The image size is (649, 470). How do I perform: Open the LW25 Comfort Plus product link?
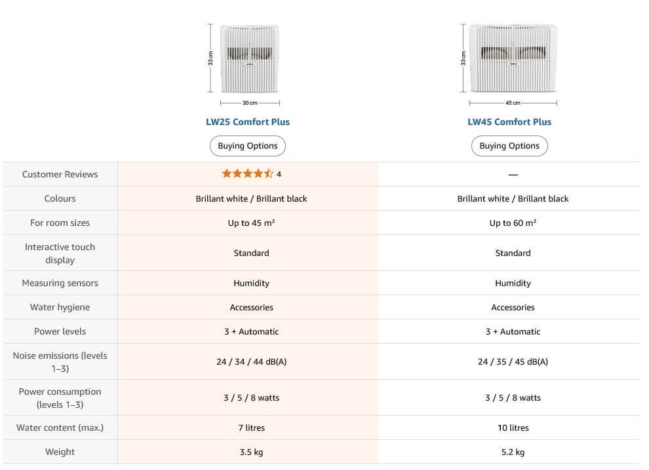pyautogui.click(x=248, y=122)
